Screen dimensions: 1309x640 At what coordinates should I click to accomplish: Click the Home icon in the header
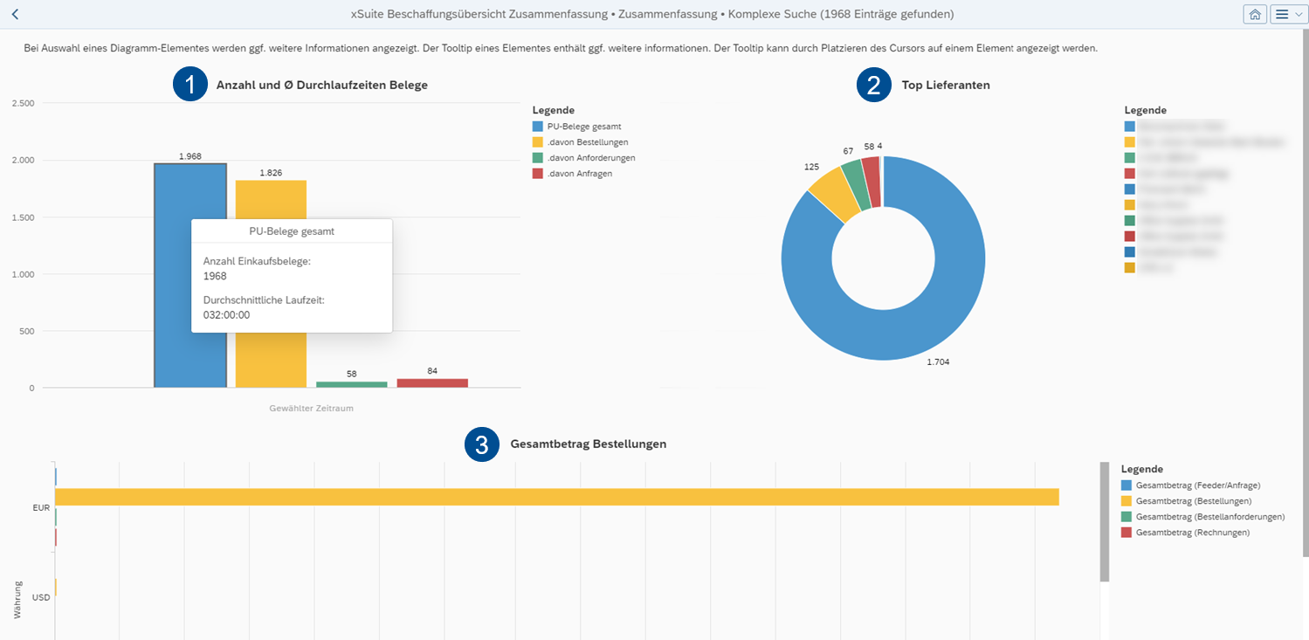[x=1255, y=14]
